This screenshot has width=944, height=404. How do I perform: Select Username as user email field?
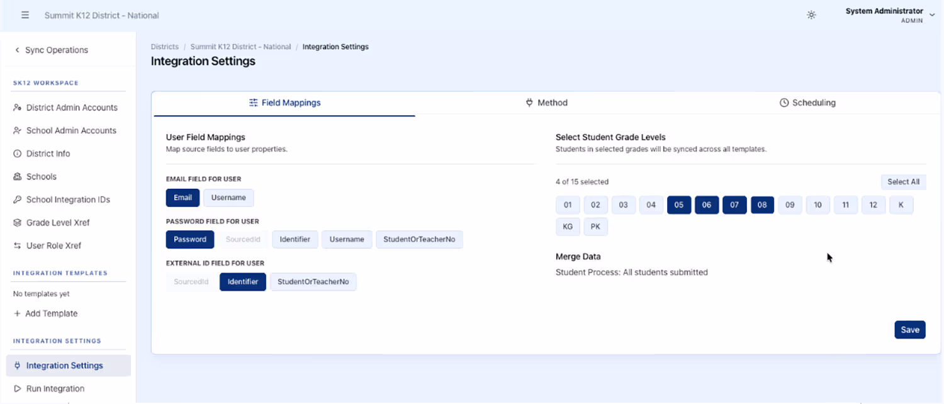(x=228, y=198)
